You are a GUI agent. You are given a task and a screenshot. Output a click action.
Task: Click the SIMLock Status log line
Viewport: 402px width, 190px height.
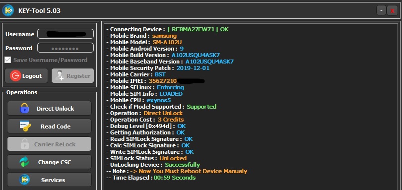tap(146, 158)
